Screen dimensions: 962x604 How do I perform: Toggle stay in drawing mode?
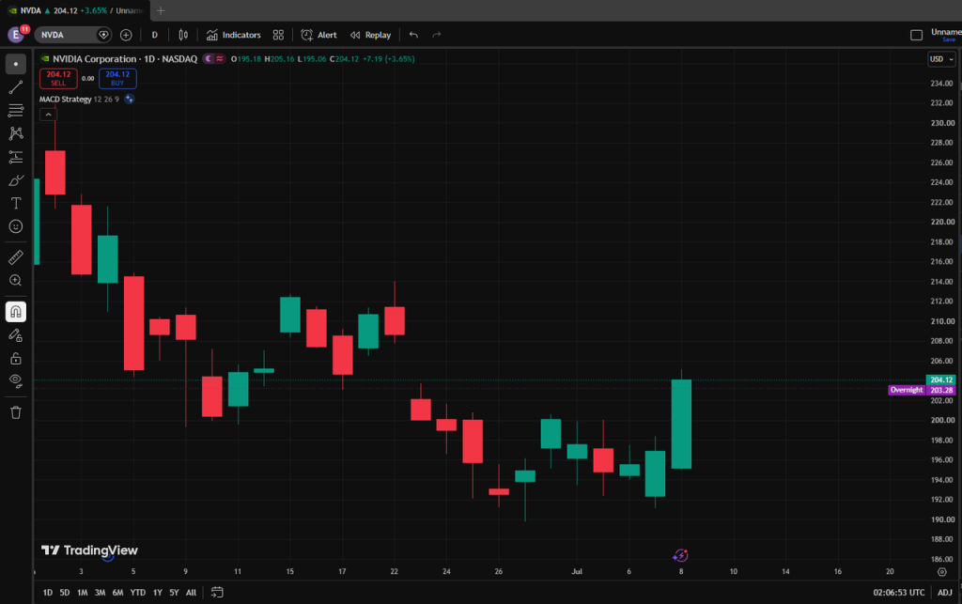pos(16,334)
